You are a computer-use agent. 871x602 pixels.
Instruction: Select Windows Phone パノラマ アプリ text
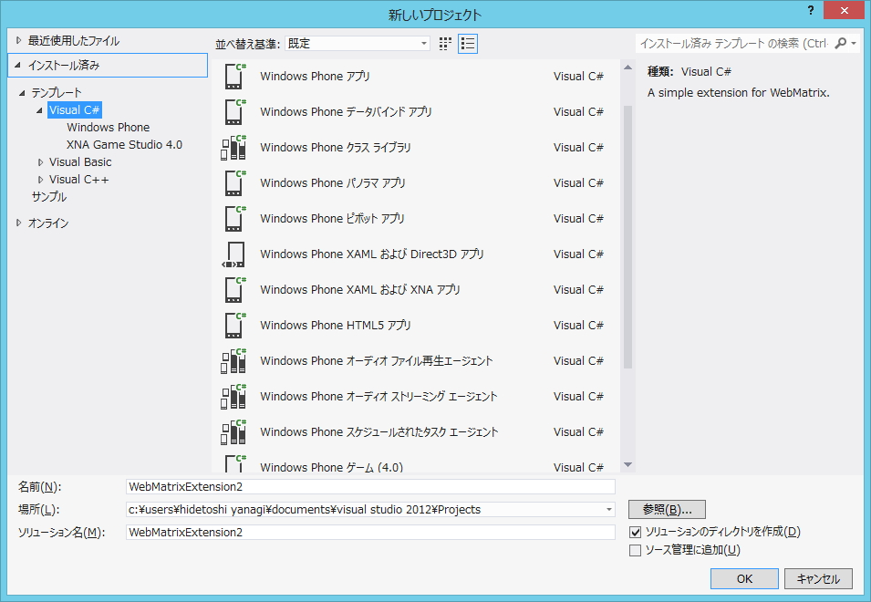(x=333, y=182)
